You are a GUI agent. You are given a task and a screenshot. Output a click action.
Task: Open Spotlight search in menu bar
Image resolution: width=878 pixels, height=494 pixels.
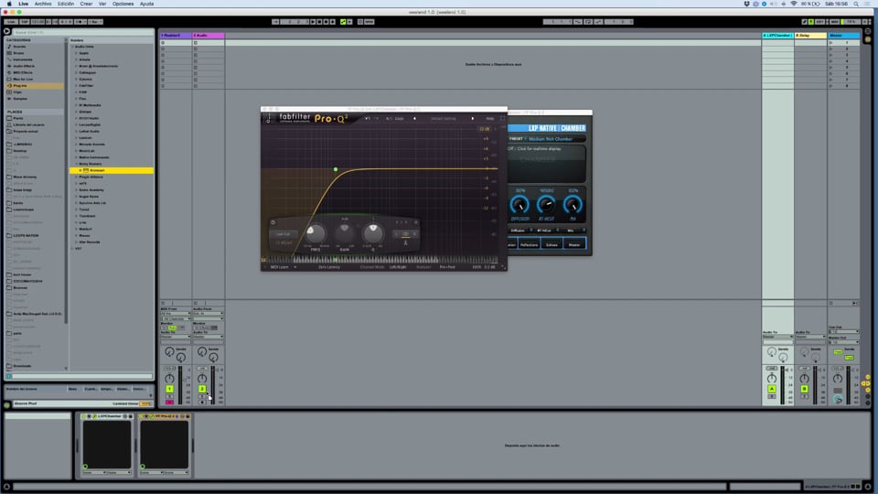click(856, 4)
